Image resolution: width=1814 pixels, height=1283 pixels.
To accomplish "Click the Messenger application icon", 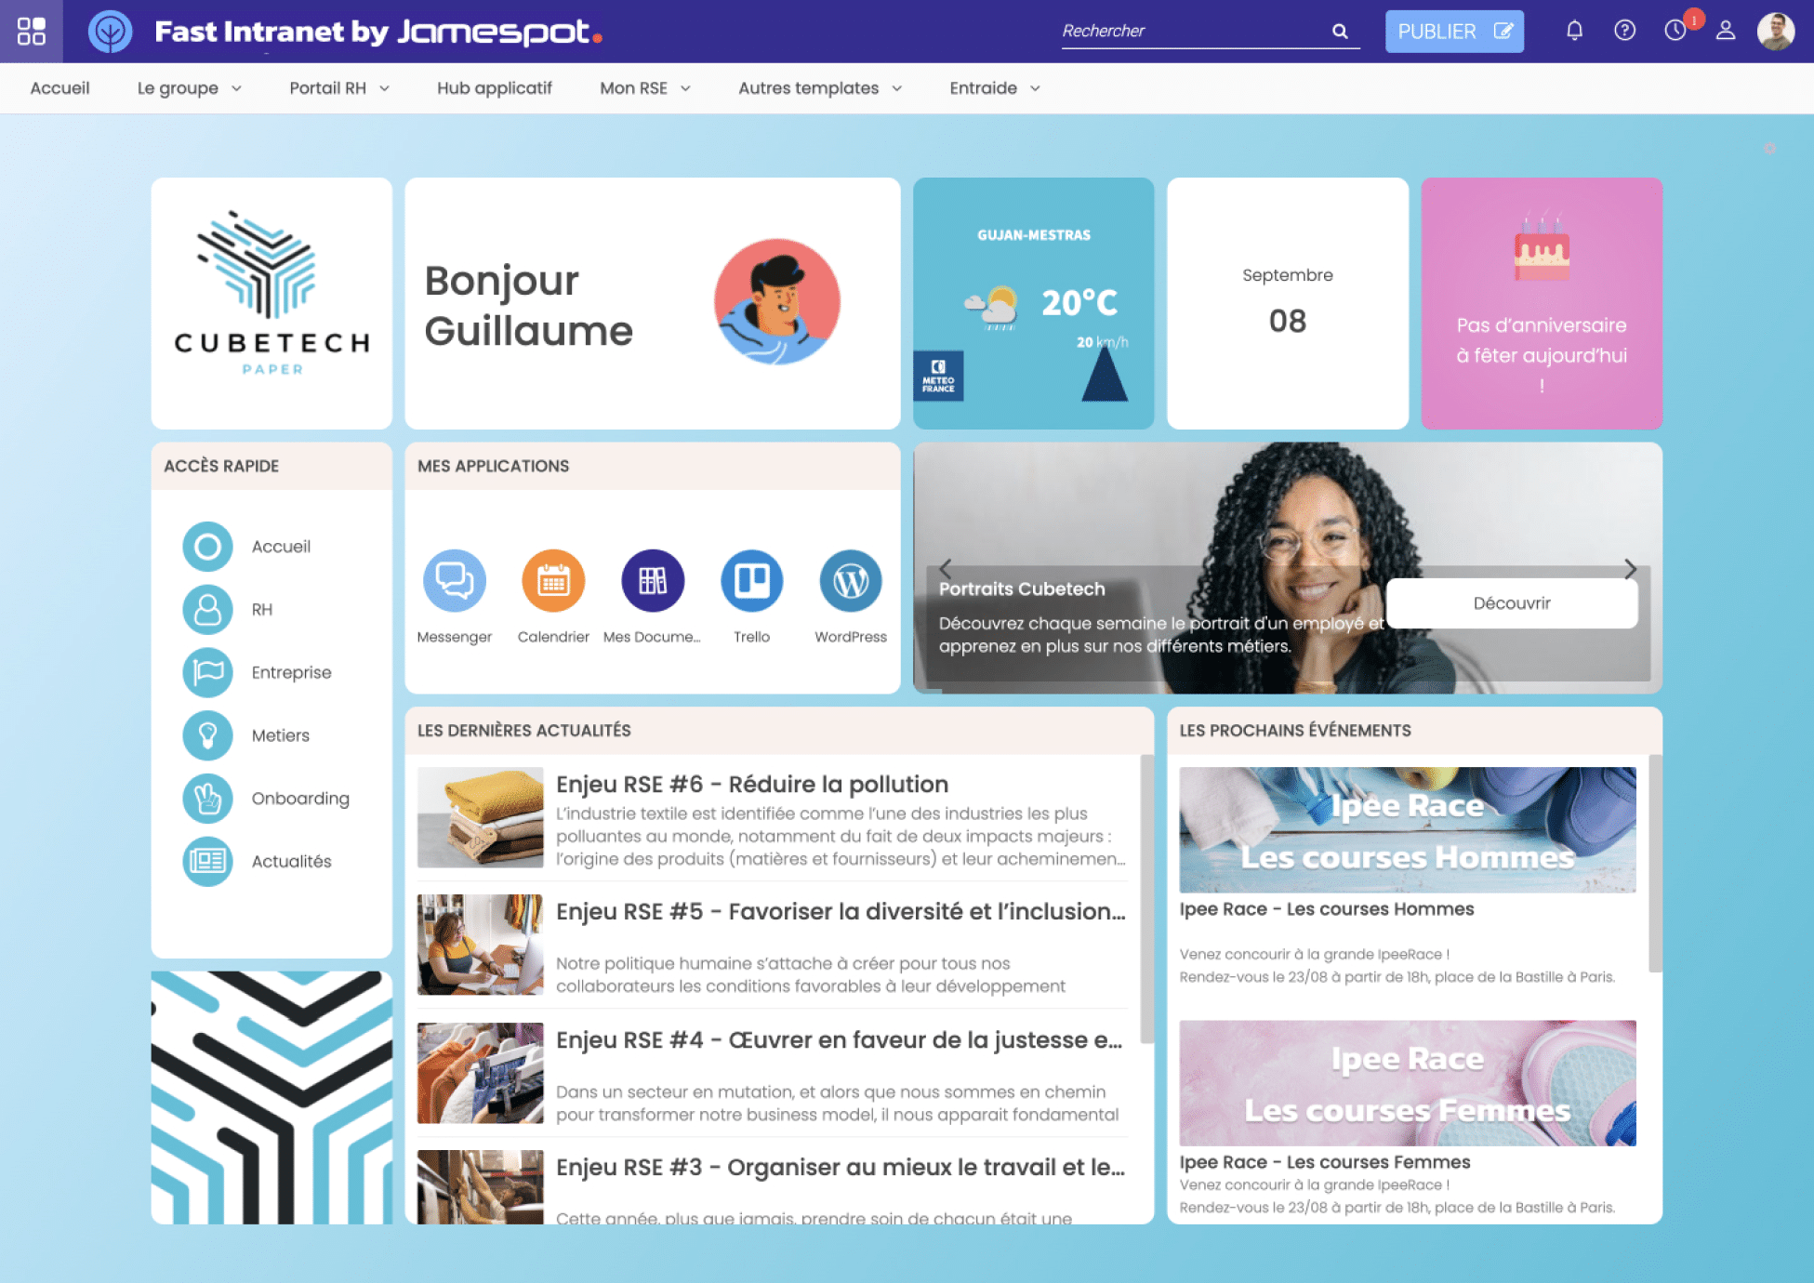I will 456,577.
